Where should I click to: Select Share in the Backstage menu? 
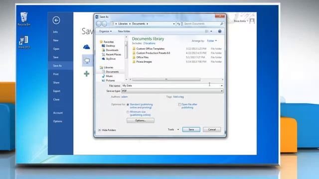click(x=56, y=83)
